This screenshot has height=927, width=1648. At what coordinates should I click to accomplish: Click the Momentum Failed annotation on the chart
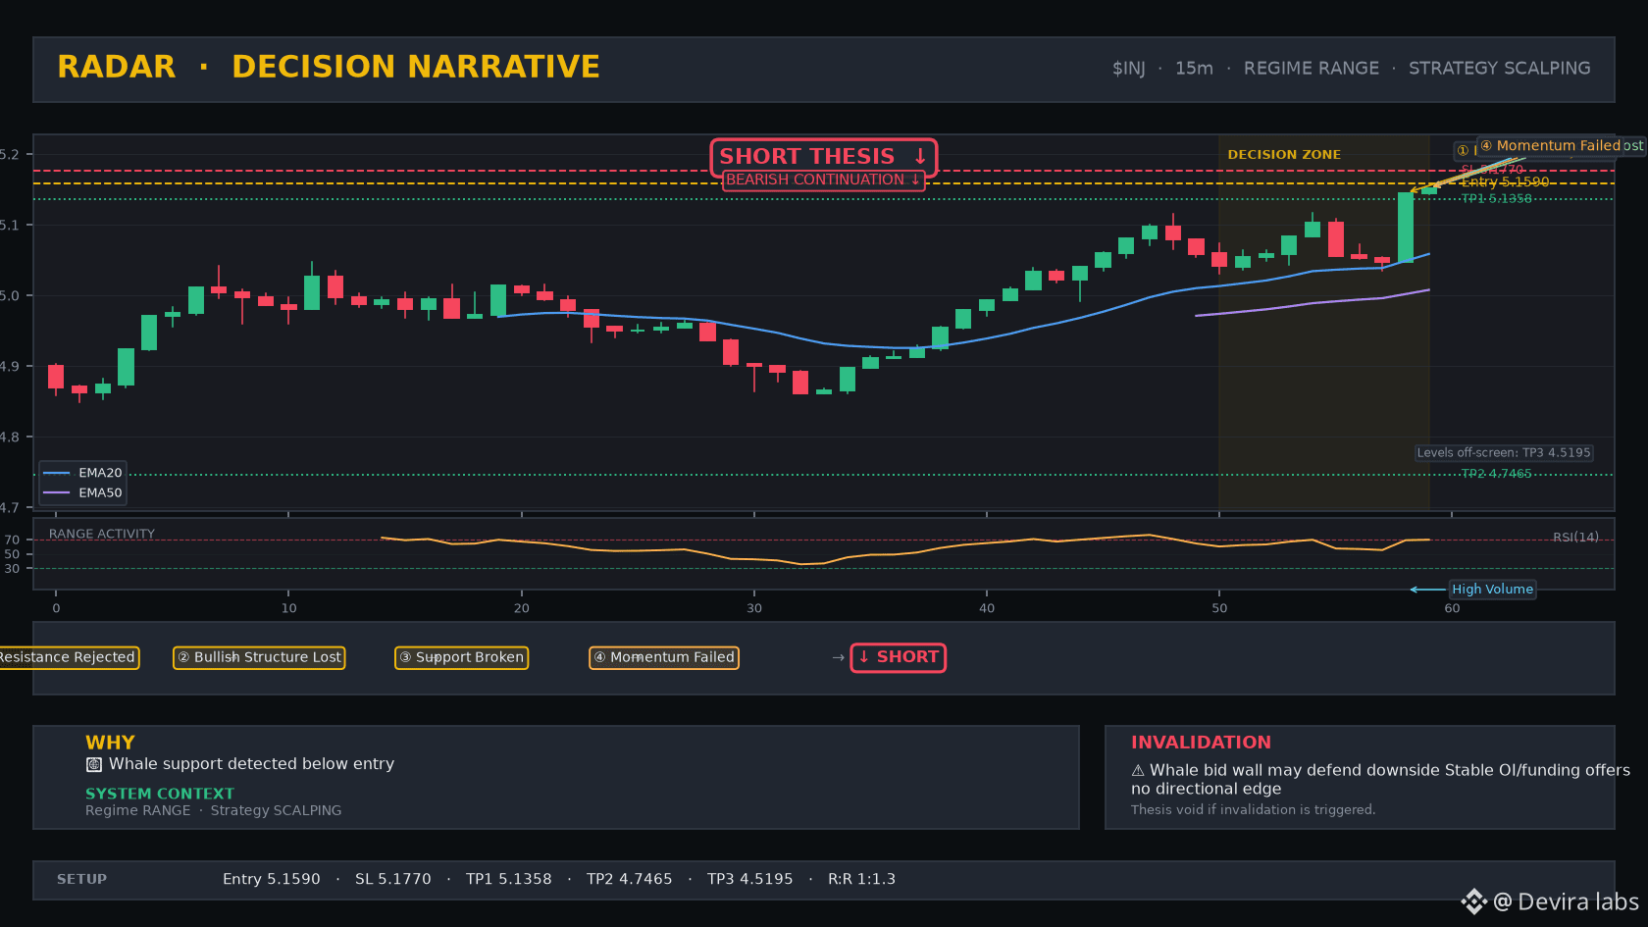[1550, 146]
